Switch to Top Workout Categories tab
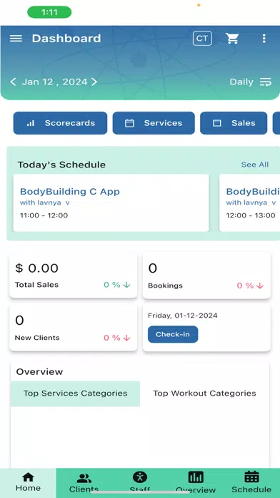Screen dimensions: 280x498 pos(204,394)
